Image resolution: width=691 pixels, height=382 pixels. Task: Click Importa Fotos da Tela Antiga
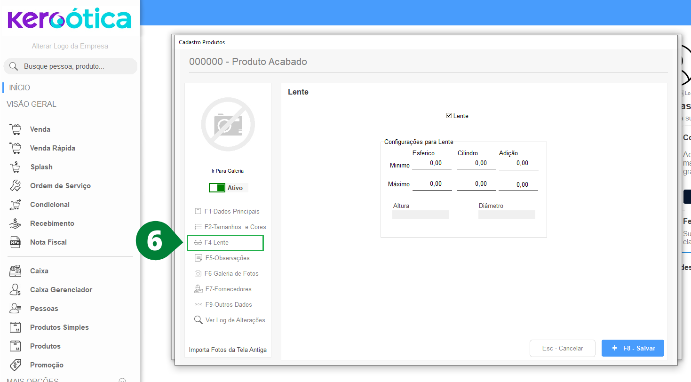(228, 350)
